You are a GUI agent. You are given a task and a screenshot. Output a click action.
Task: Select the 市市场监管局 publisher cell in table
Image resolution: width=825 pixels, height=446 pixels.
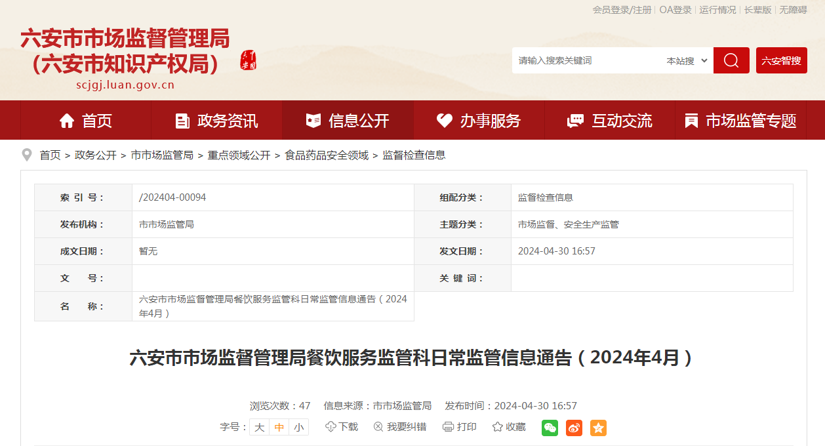click(167, 224)
